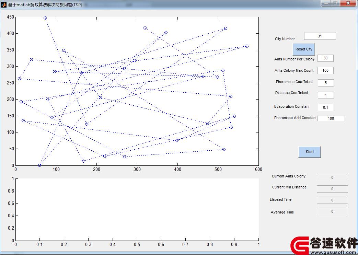Screen dimensions: 358x255
Task: Click the Average Time value box
Action: (x=332, y=211)
